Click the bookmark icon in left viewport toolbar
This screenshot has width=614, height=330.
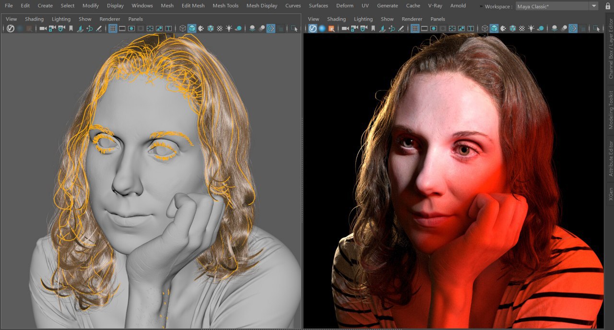coord(71,29)
